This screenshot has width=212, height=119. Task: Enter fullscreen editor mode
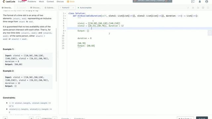[x=208, y=8]
